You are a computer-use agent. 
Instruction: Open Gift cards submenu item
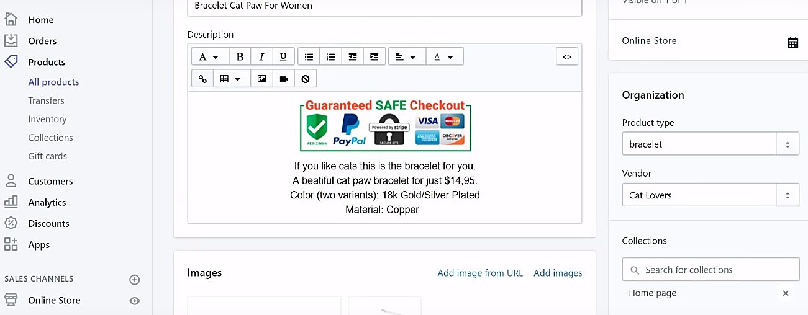point(47,156)
